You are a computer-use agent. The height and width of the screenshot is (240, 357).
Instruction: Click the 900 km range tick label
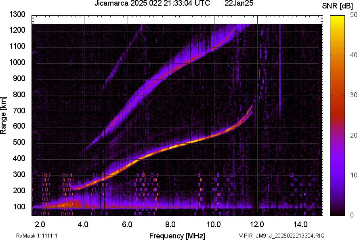[19, 78]
